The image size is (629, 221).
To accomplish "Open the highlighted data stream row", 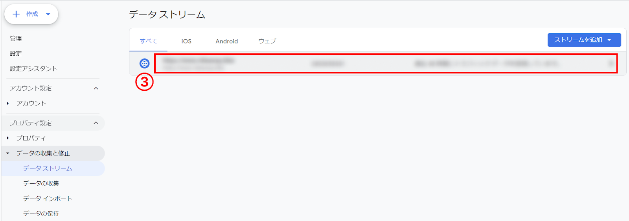I will coord(385,64).
